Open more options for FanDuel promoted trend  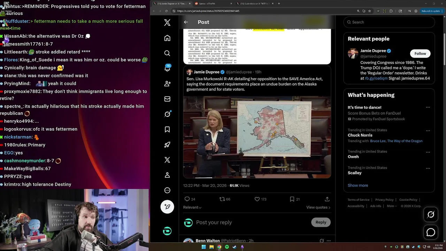(x=428, y=107)
